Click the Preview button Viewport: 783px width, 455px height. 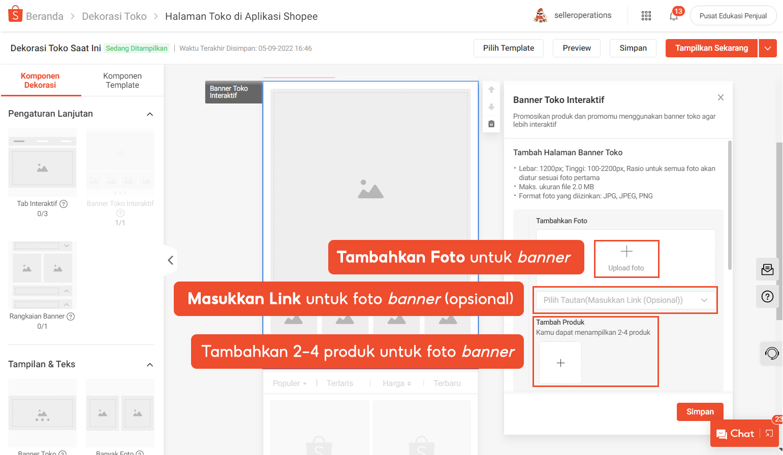click(577, 48)
